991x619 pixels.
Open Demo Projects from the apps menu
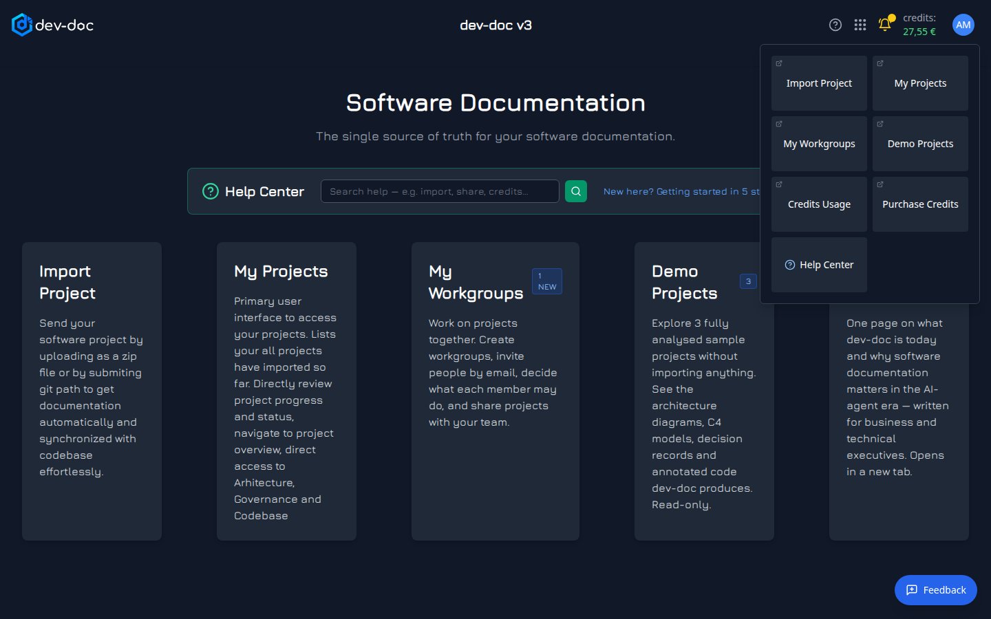(920, 144)
